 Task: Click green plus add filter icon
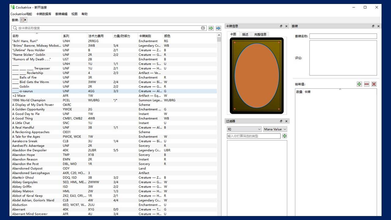coord(285,136)
